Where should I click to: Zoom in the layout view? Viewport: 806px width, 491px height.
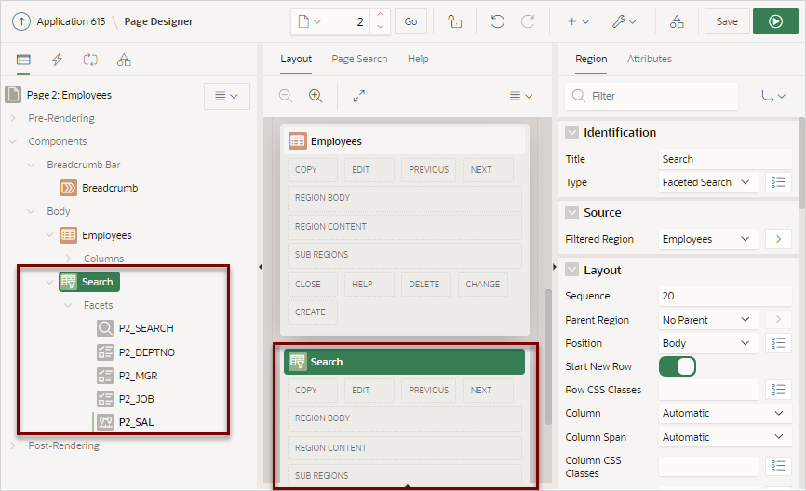316,96
